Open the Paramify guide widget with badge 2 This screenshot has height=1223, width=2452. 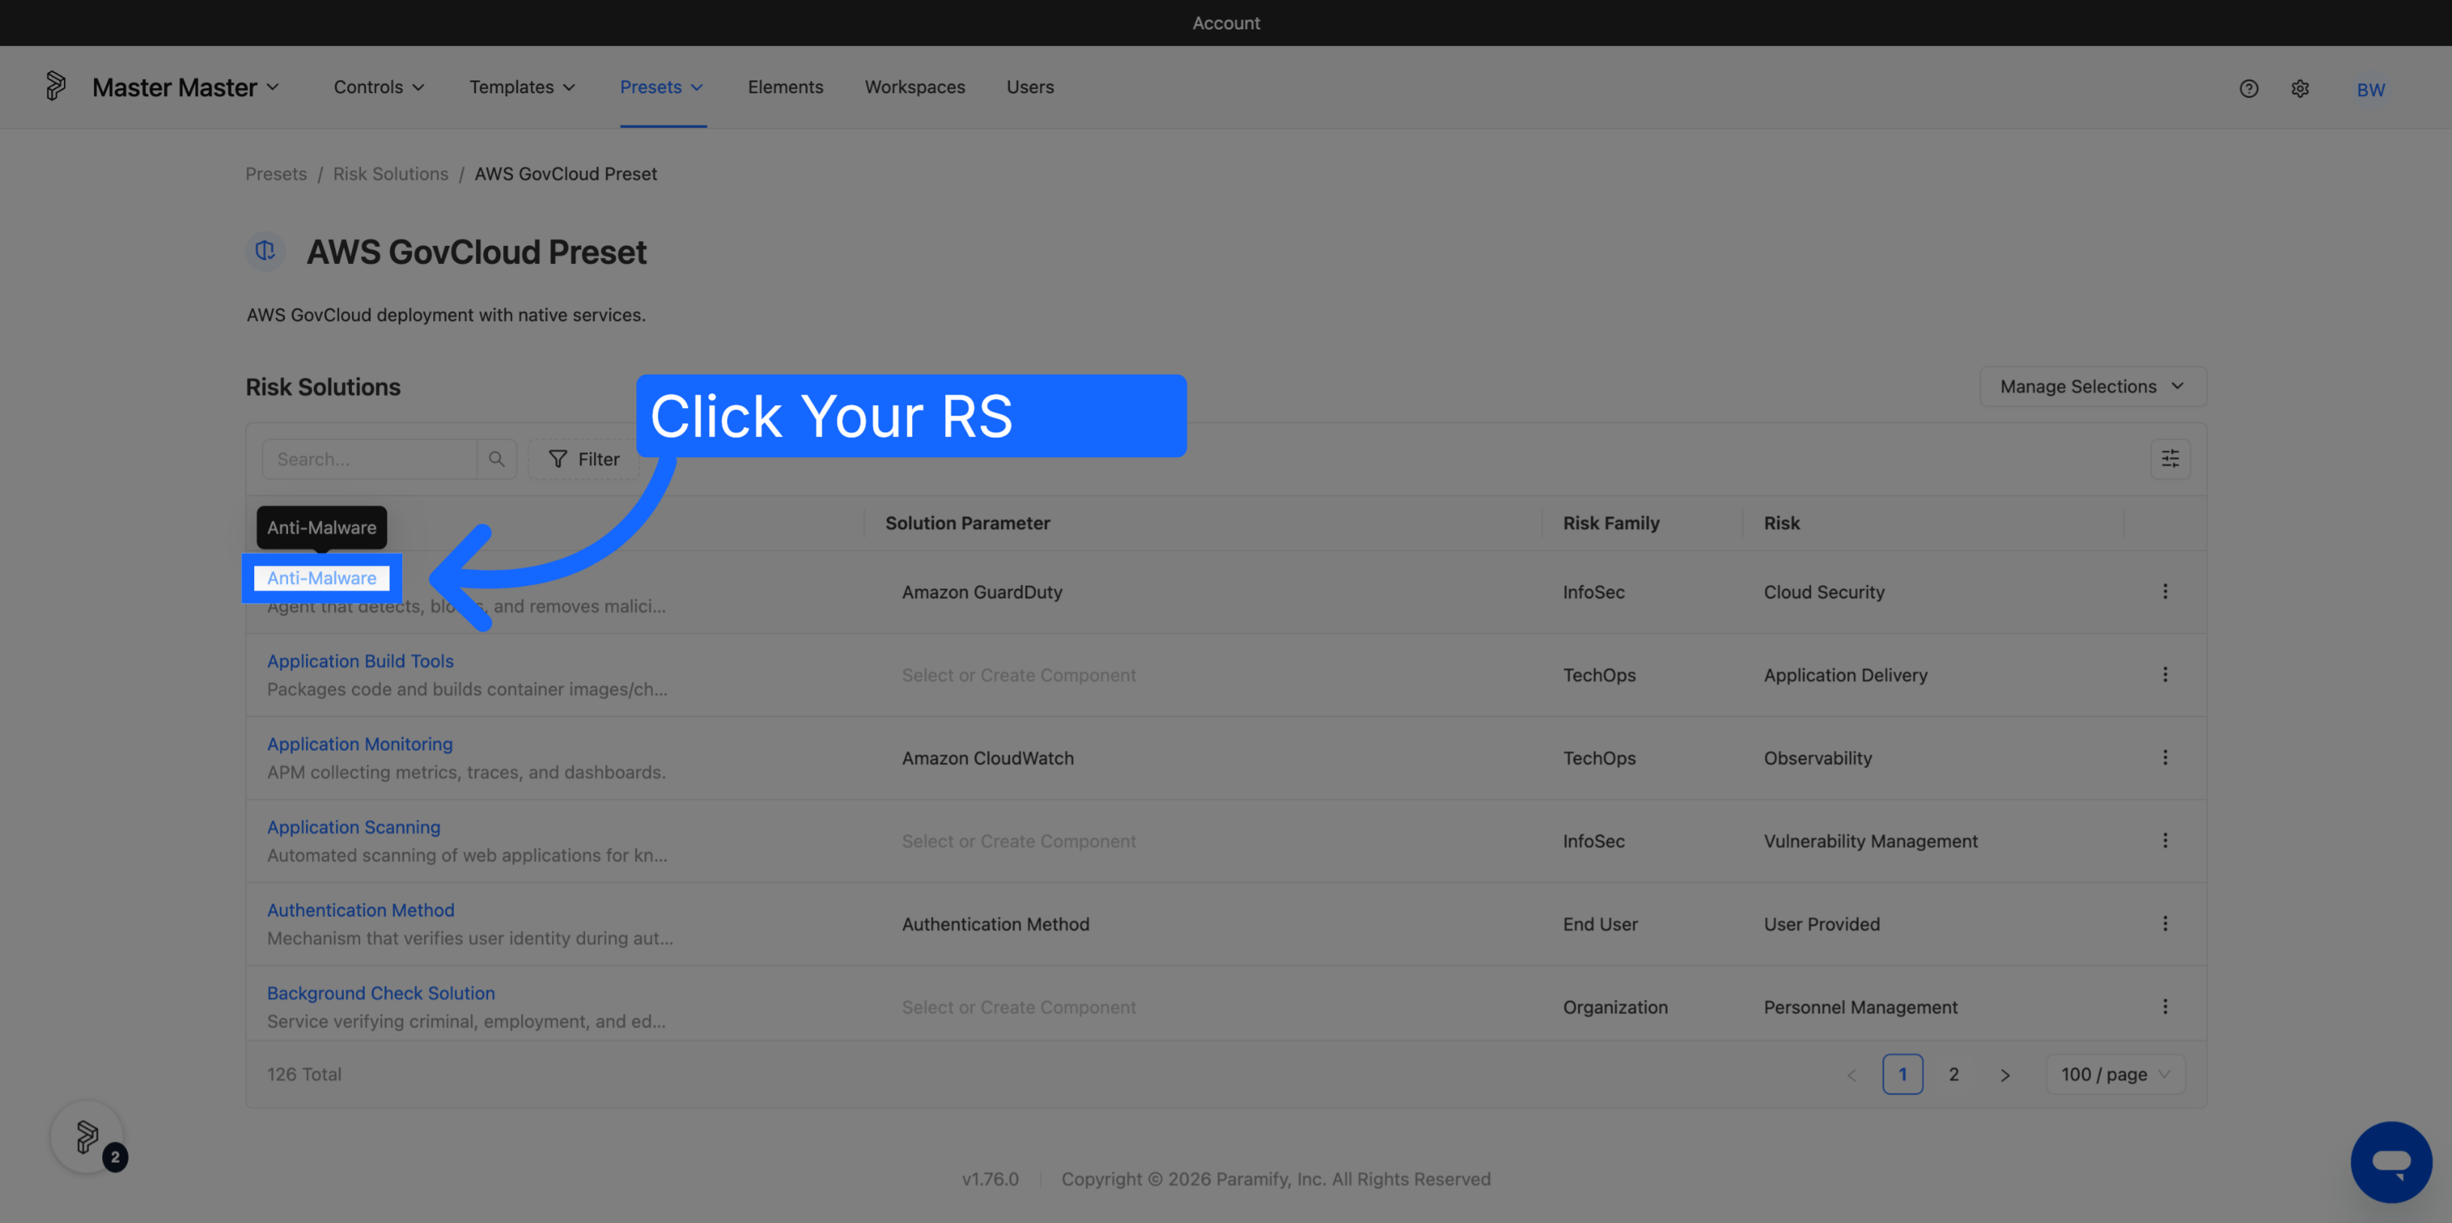point(87,1137)
